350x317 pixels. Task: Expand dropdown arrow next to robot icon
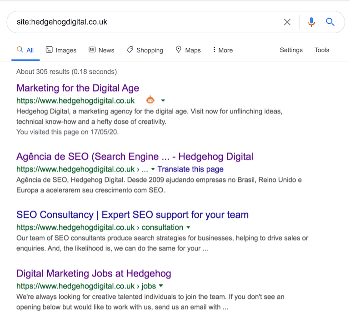pyautogui.click(x=163, y=101)
